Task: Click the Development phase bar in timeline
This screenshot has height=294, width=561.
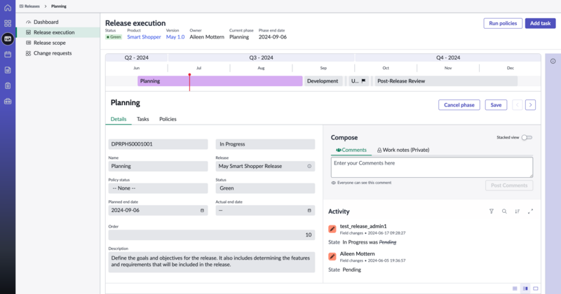Action: coord(323,81)
